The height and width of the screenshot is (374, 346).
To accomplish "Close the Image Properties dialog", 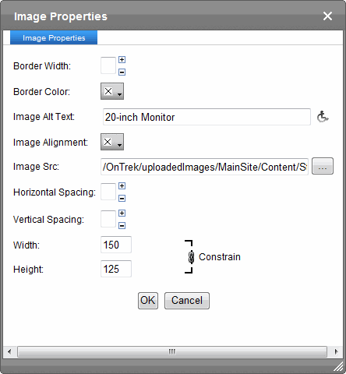I will click(327, 16).
